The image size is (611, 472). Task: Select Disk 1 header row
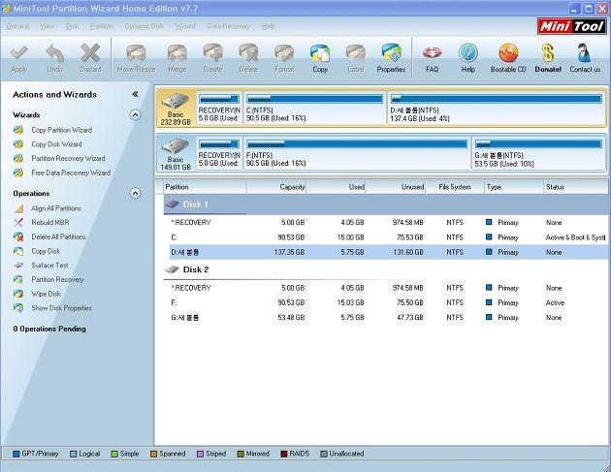point(386,205)
